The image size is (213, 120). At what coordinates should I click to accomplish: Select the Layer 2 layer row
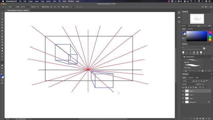pos(196,95)
